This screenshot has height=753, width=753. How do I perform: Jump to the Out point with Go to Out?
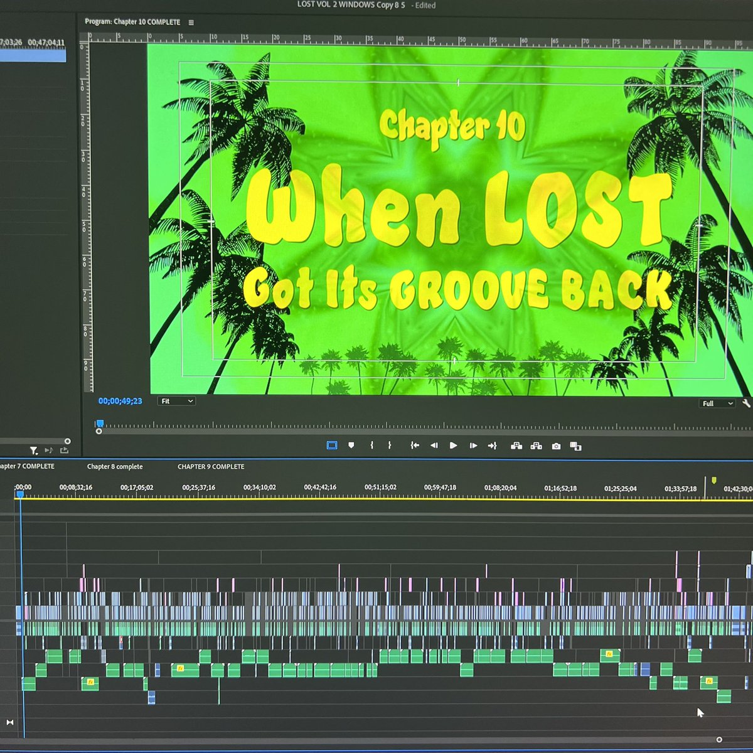click(492, 446)
